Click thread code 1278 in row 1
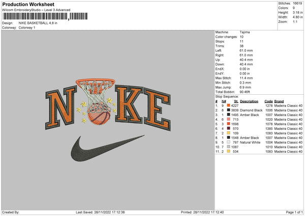Image resolution: width=305 pixels, height=216 pixels. click(269, 105)
